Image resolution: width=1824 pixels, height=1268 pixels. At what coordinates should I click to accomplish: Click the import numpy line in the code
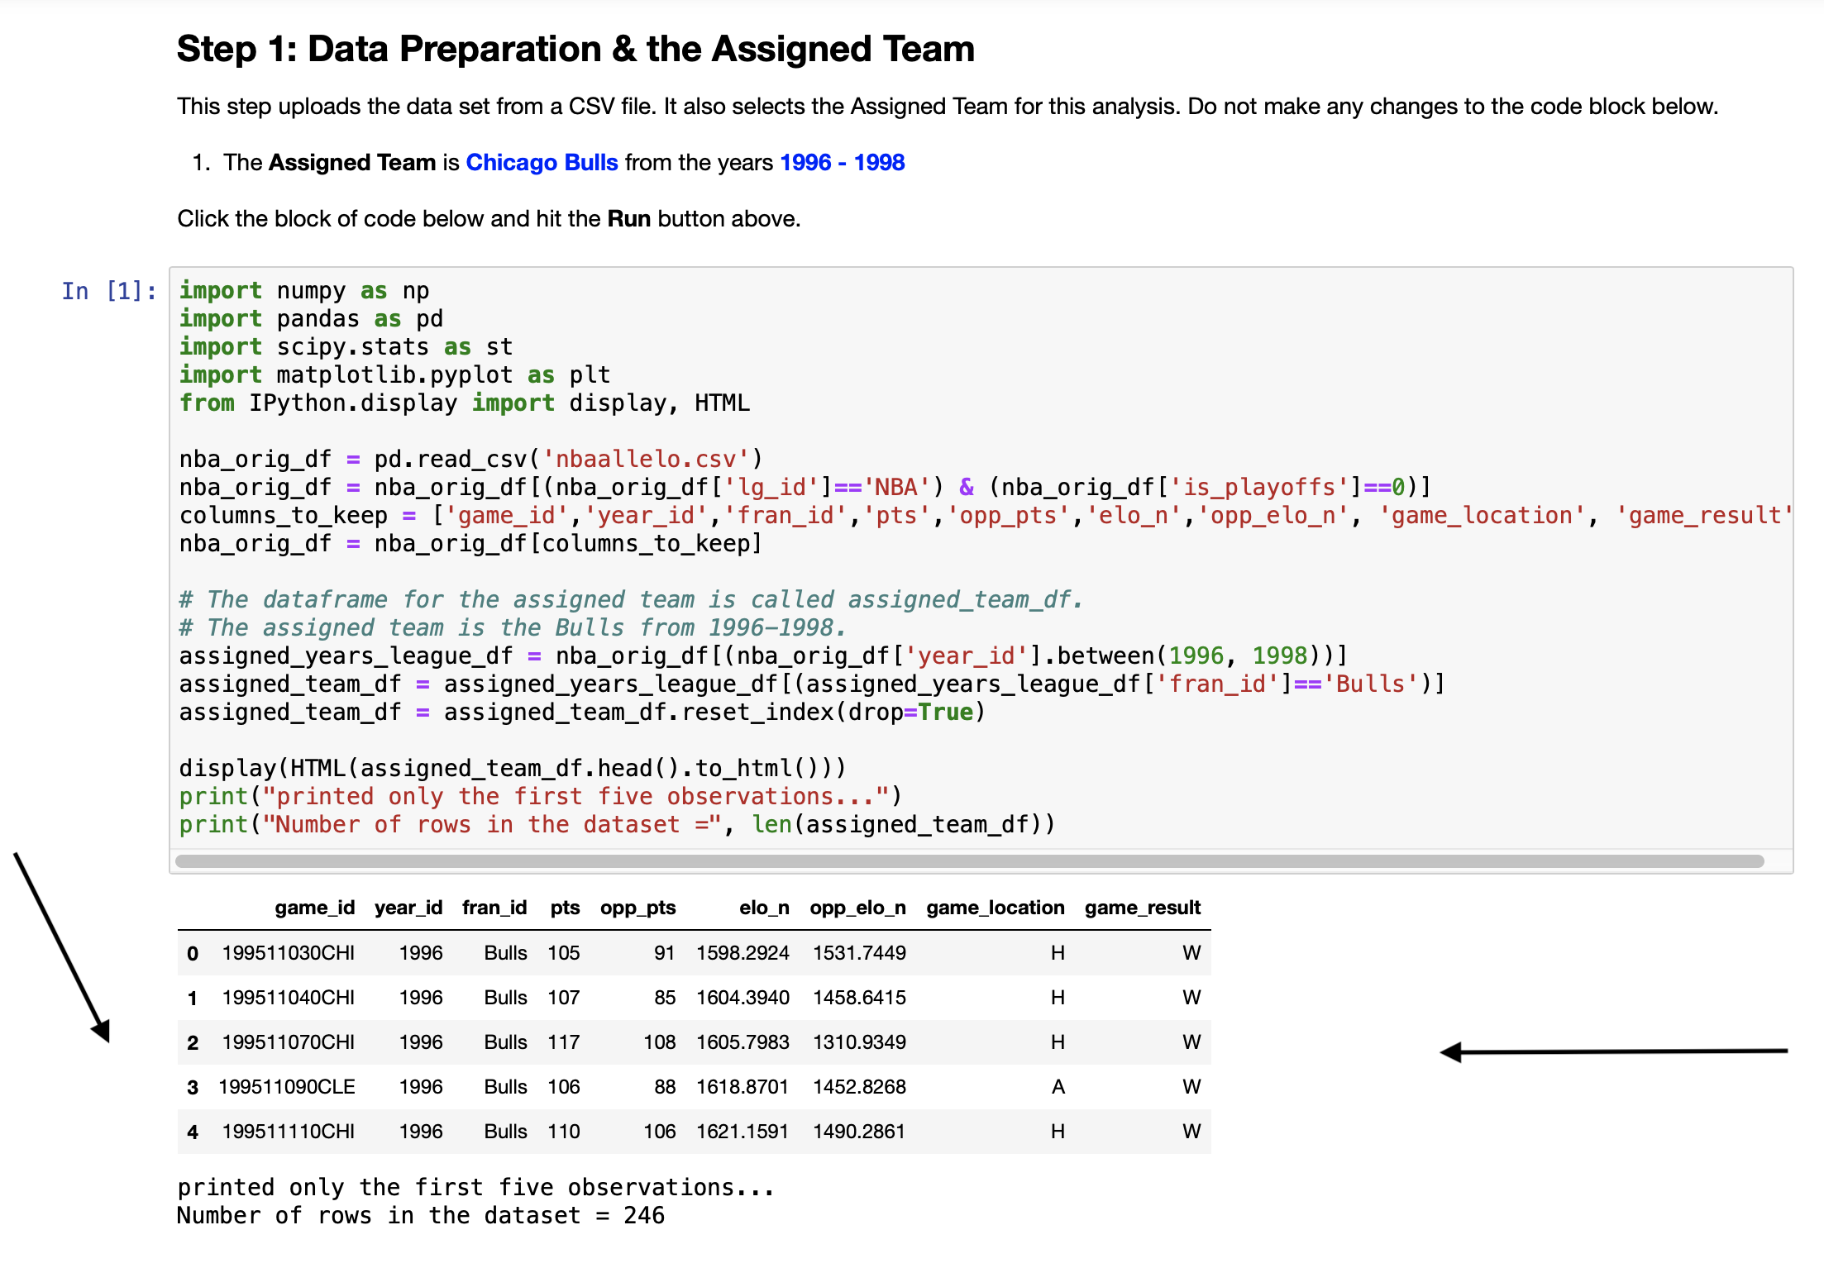(x=304, y=291)
